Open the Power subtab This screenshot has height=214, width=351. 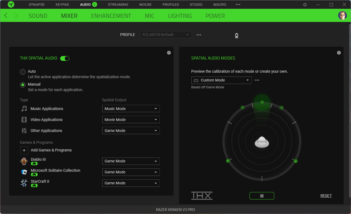tap(215, 16)
